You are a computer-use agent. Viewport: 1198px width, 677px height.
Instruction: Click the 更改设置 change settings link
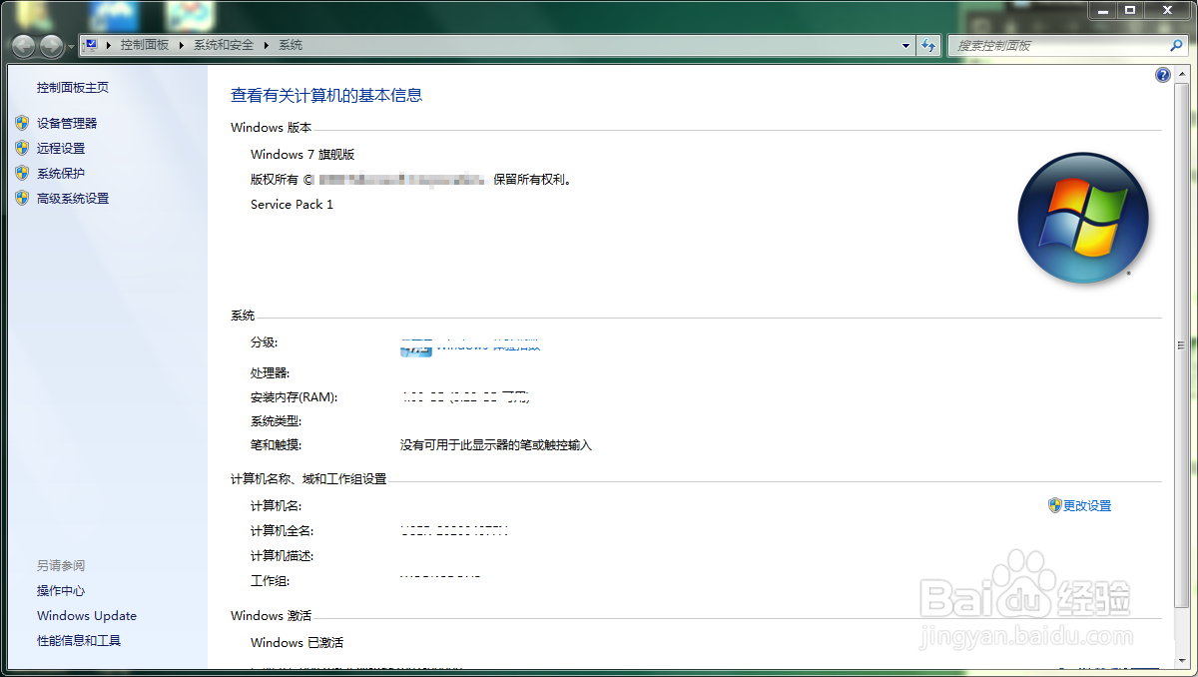pos(1087,505)
